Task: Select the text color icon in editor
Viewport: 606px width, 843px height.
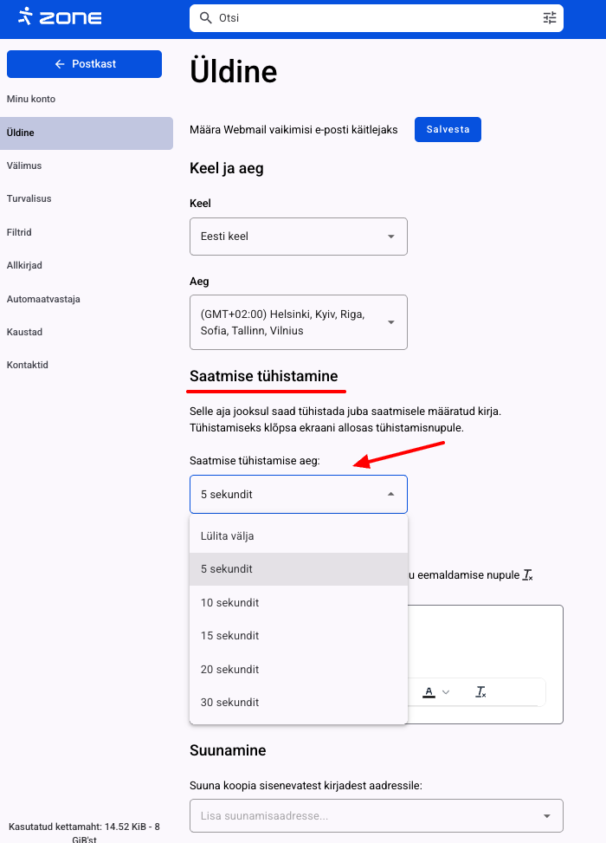Action: click(429, 692)
